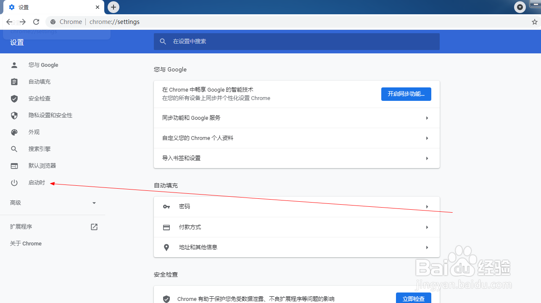The height and width of the screenshot is (303, 541).
Task: Open the 地址和其他信息 row arrow
Action: (x=427, y=248)
